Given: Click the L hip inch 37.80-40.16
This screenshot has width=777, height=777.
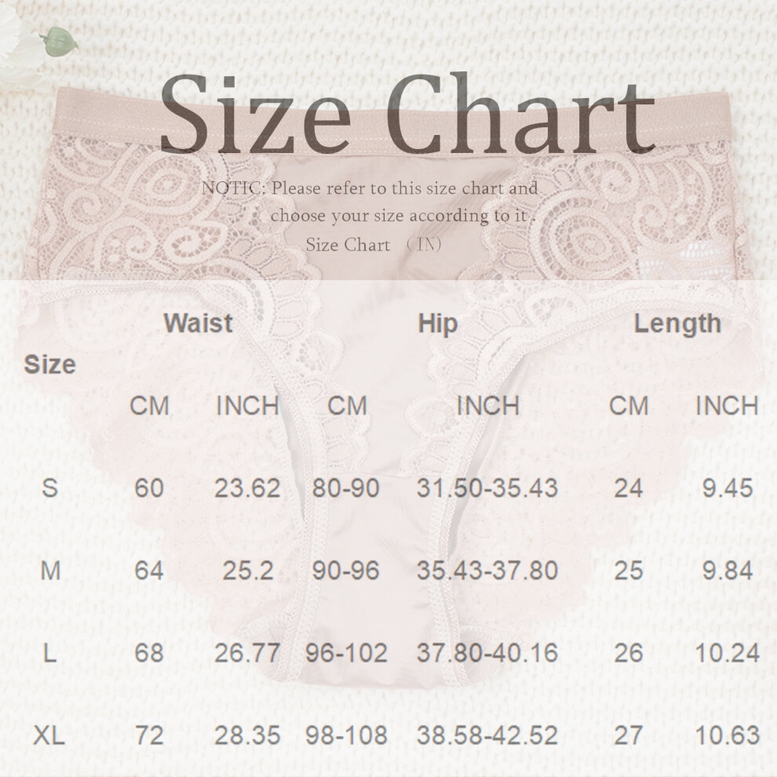Looking at the screenshot, I should (487, 653).
